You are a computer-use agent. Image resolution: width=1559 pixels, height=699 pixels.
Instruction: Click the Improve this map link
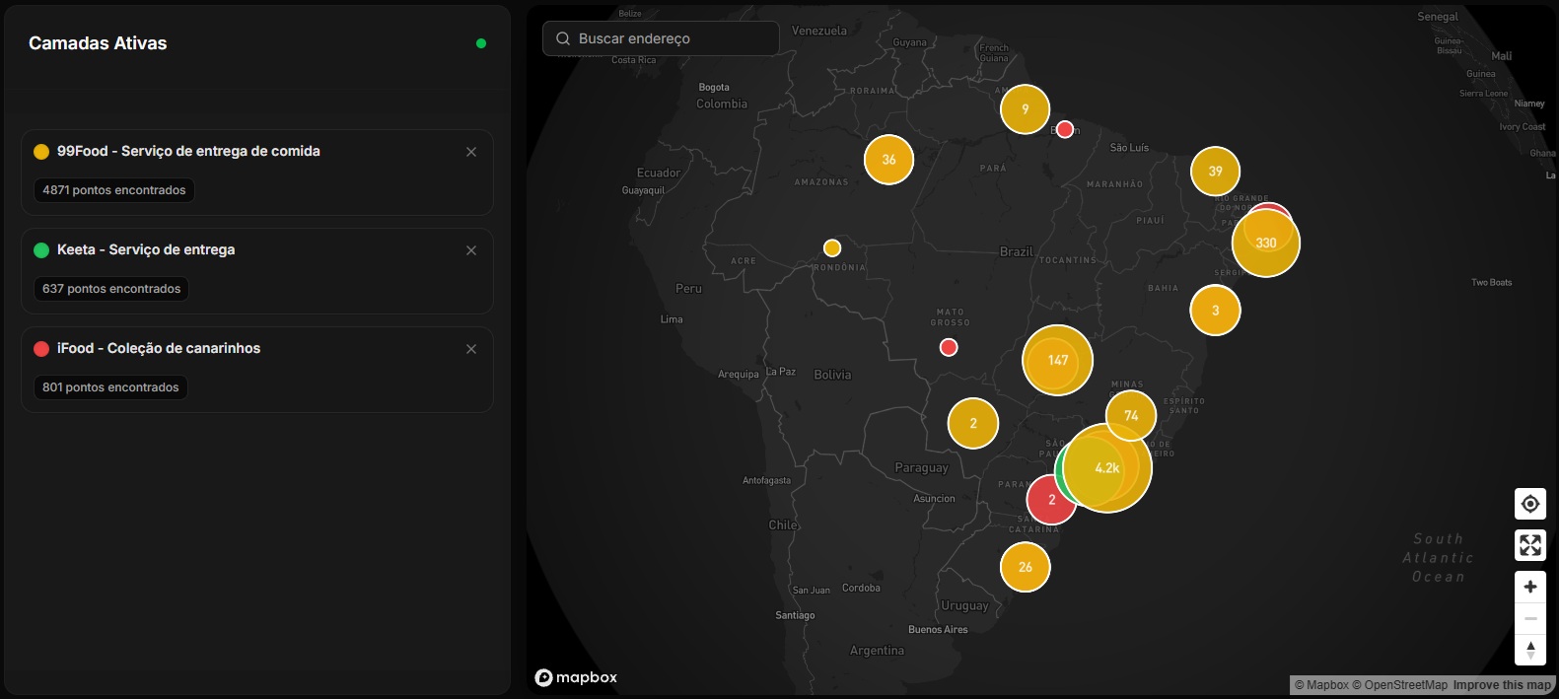point(1502,685)
